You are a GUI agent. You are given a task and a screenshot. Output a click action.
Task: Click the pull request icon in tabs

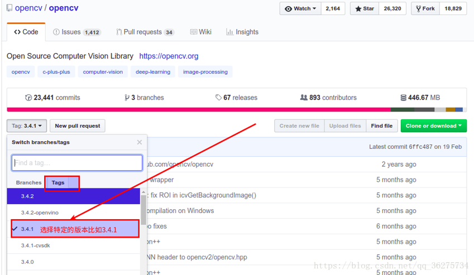coord(119,32)
